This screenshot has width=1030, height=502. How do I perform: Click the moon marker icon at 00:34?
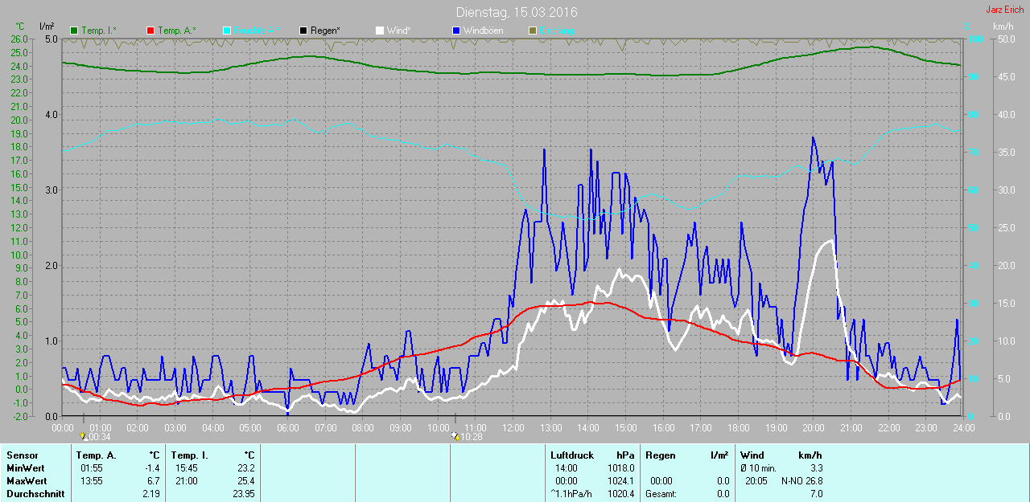coord(83,436)
